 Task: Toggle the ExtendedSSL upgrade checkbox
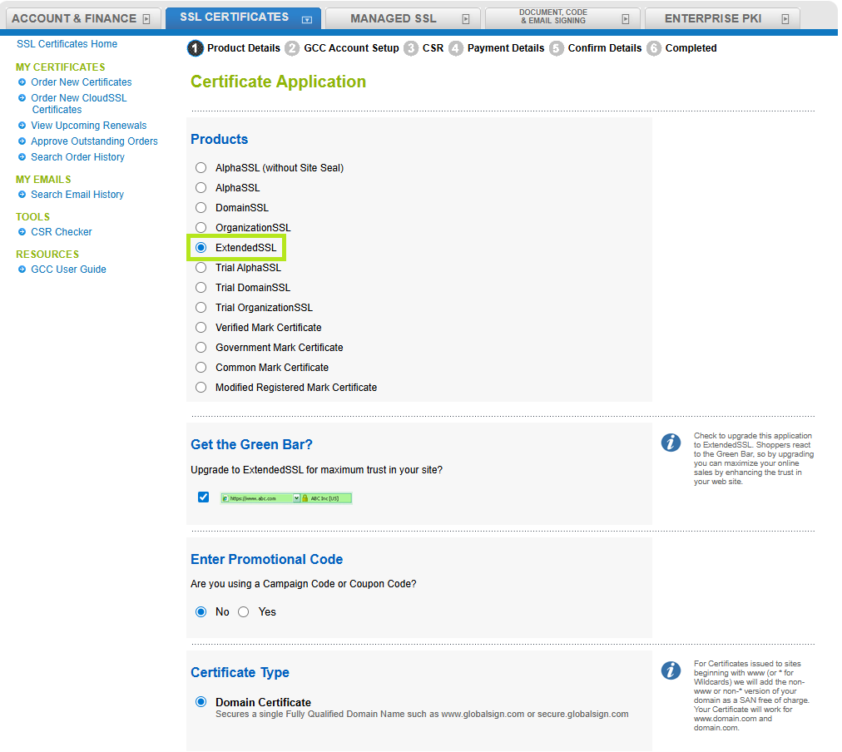(204, 497)
